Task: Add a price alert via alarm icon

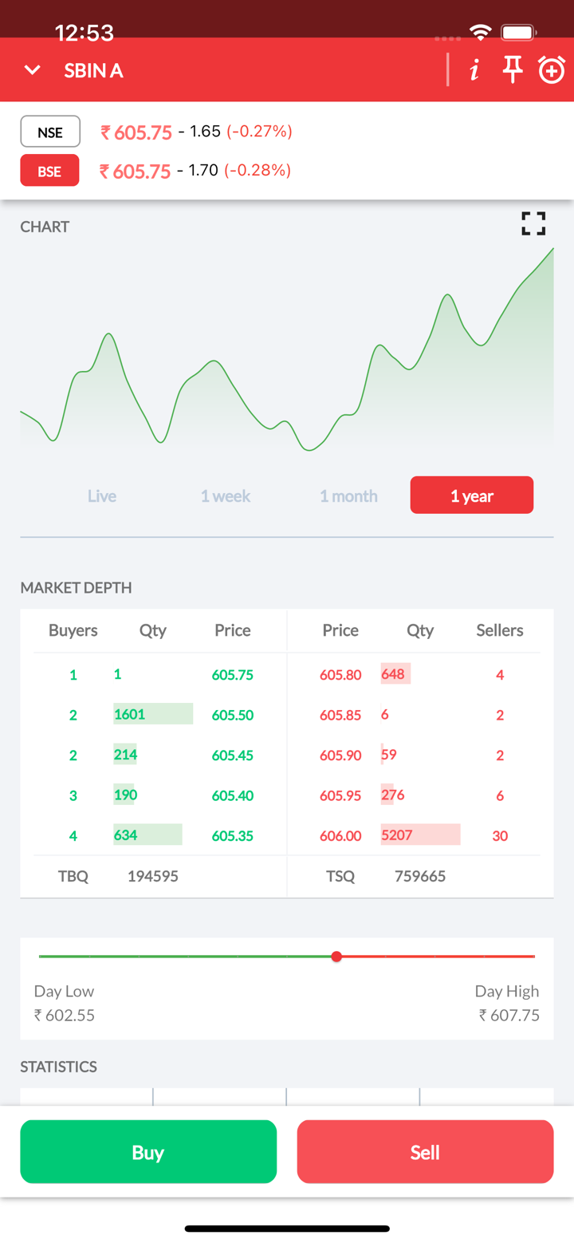Action: click(552, 70)
